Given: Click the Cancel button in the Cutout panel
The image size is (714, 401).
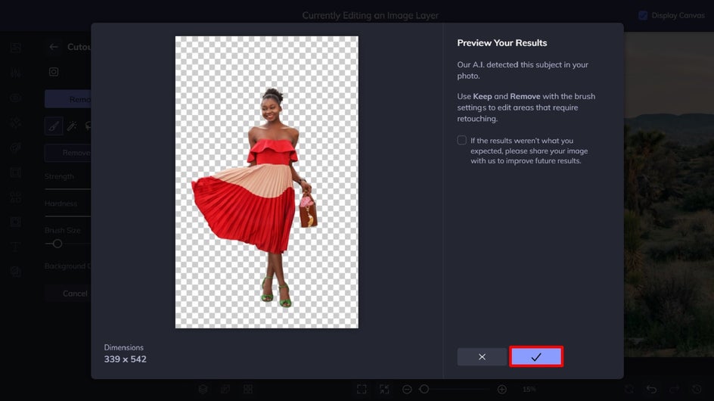Looking at the screenshot, I should 74,293.
